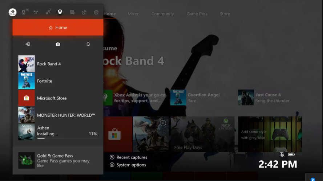The height and width of the screenshot is (181, 323).
Task: Click the disc icon on Monster Hunter tile
Action: point(163,123)
